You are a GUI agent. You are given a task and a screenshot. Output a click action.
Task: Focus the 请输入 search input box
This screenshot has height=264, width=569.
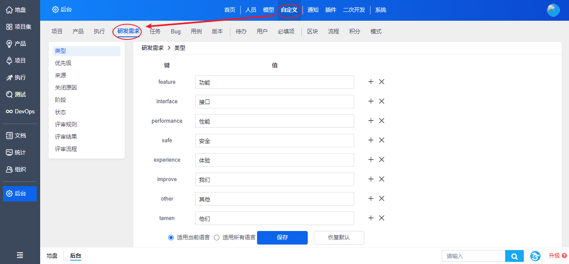tap(473, 256)
